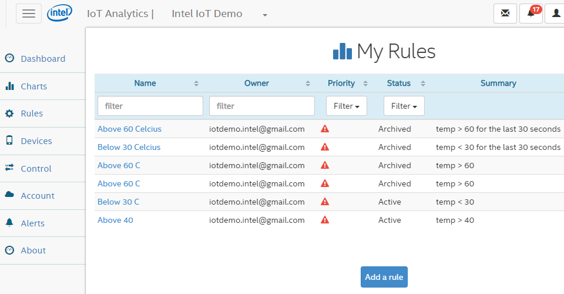Navigate to Alerts in the sidebar

coord(32,223)
